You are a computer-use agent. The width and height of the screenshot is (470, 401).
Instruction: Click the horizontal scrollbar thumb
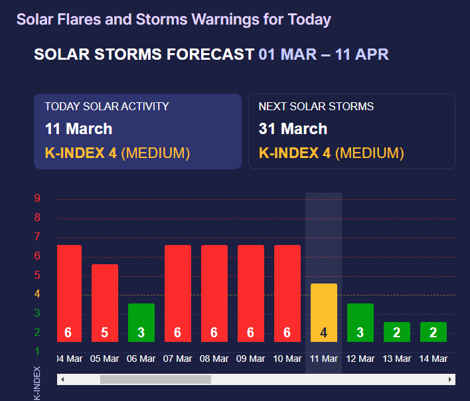pos(155,380)
